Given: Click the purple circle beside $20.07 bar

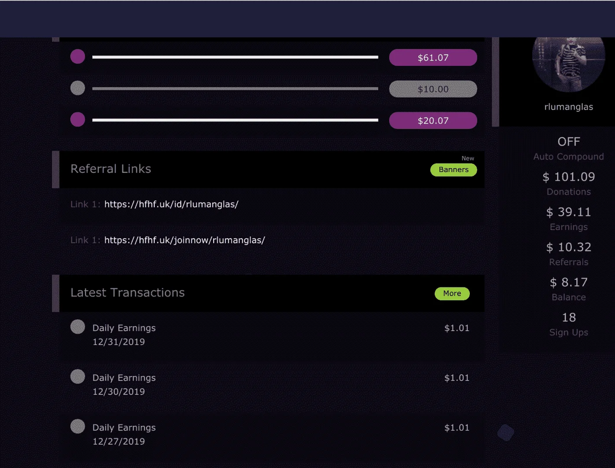Looking at the screenshot, I should [78, 120].
